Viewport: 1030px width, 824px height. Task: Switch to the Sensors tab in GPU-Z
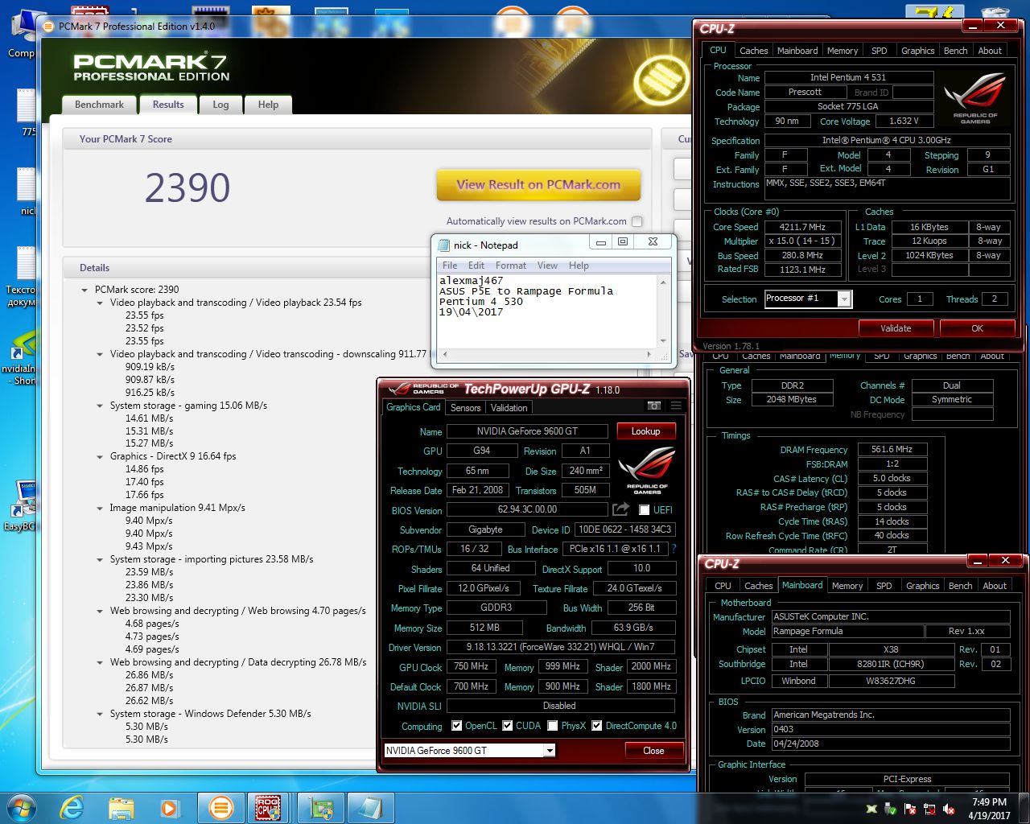point(465,408)
